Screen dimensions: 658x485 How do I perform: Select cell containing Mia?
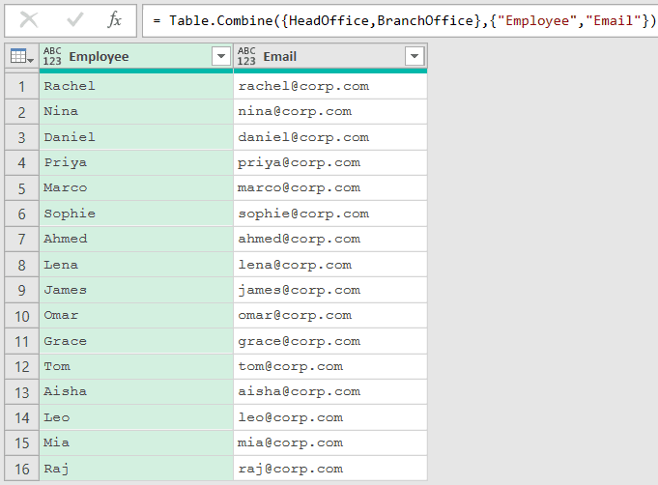click(136, 443)
